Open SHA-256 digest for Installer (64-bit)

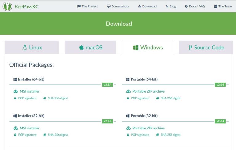point(58,98)
